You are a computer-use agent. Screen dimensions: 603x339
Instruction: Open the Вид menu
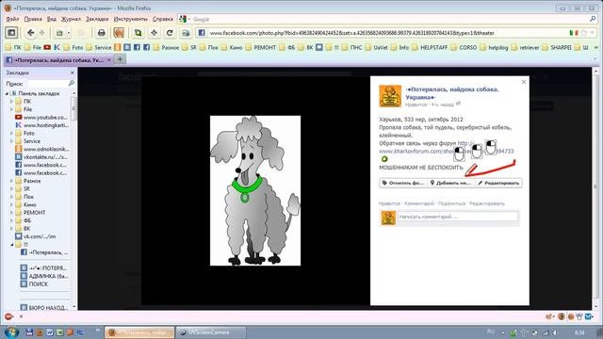52,19
